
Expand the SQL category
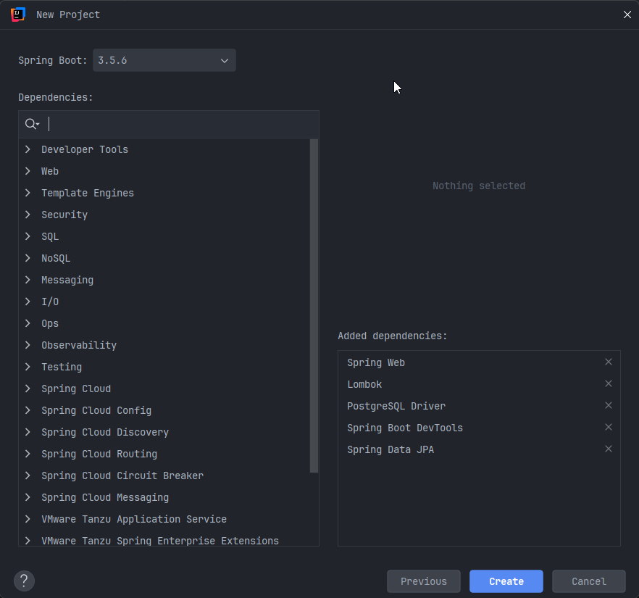click(28, 236)
